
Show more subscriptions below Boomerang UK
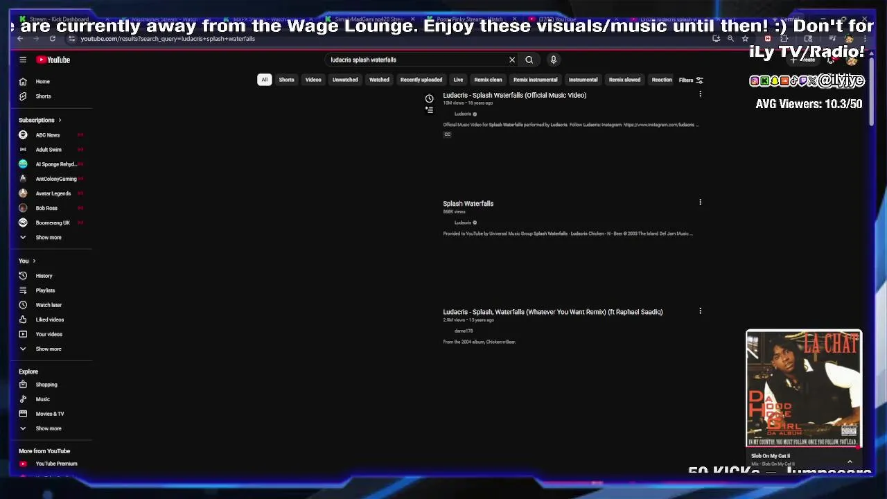point(49,238)
